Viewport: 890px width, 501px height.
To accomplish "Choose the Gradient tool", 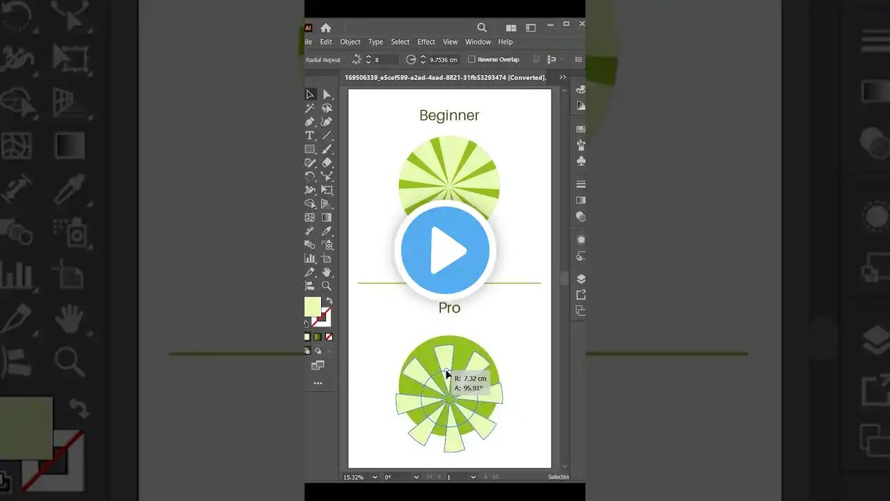I will (327, 218).
